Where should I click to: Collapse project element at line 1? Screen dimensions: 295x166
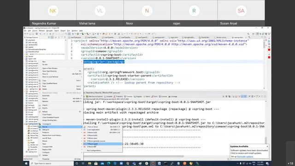73,41
